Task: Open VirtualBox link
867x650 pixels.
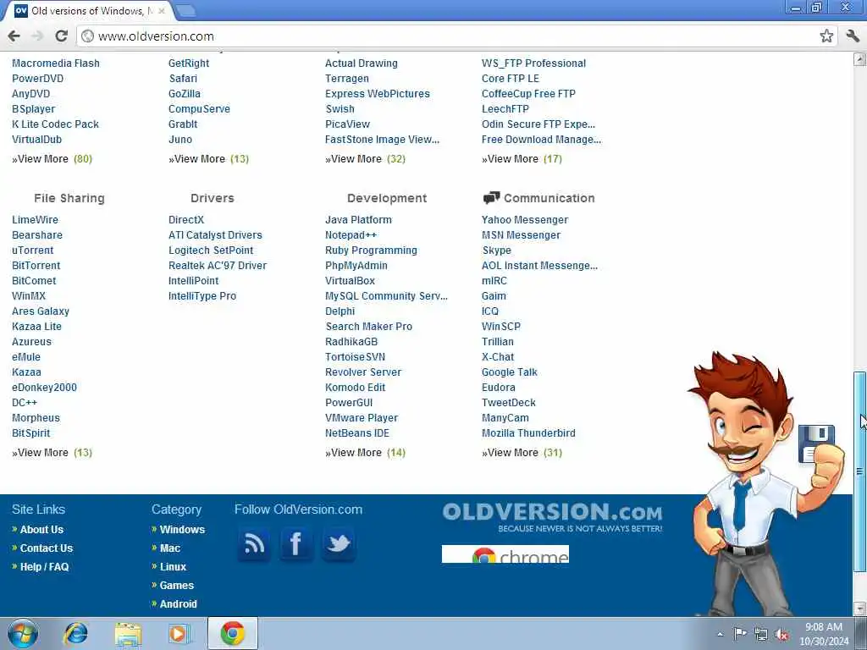Action: (350, 281)
